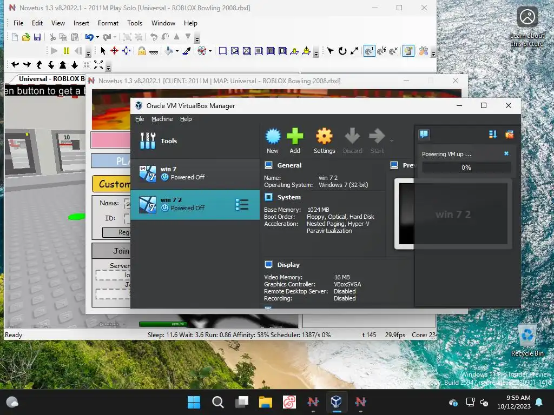The image size is (554, 415).
Task: Open the Recycle Bin desktop icon
Action: click(527, 340)
